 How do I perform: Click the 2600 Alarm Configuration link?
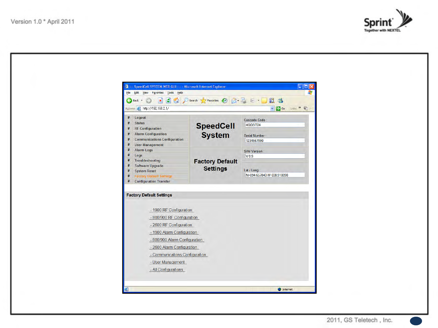pyautogui.click(x=174, y=248)
